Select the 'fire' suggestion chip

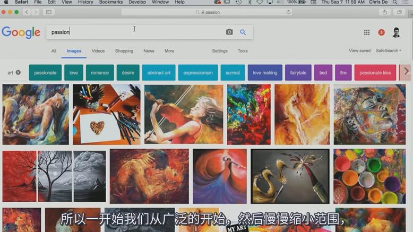(343, 72)
